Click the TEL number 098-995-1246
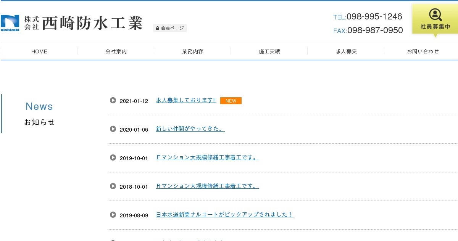This screenshot has width=458, height=241. click(x=374, y=17)
